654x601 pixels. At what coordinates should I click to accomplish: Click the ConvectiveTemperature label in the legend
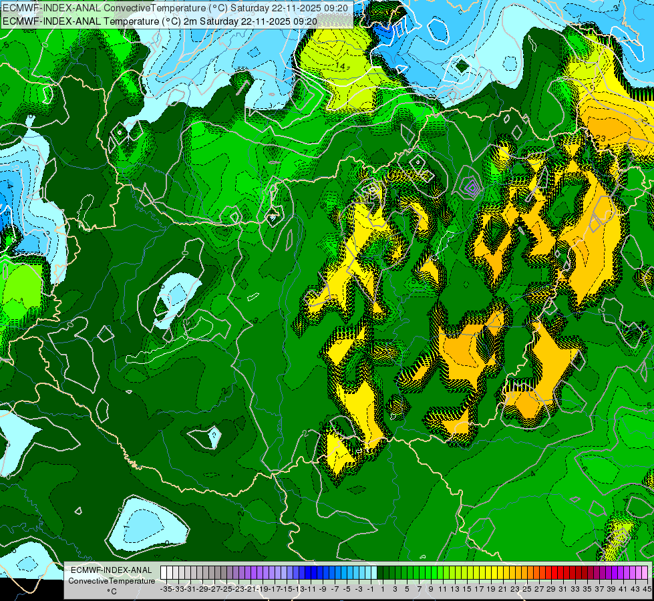point(112,580)
